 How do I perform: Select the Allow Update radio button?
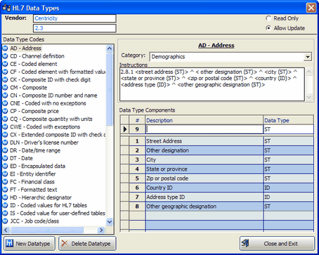click(x=268, y=28)
